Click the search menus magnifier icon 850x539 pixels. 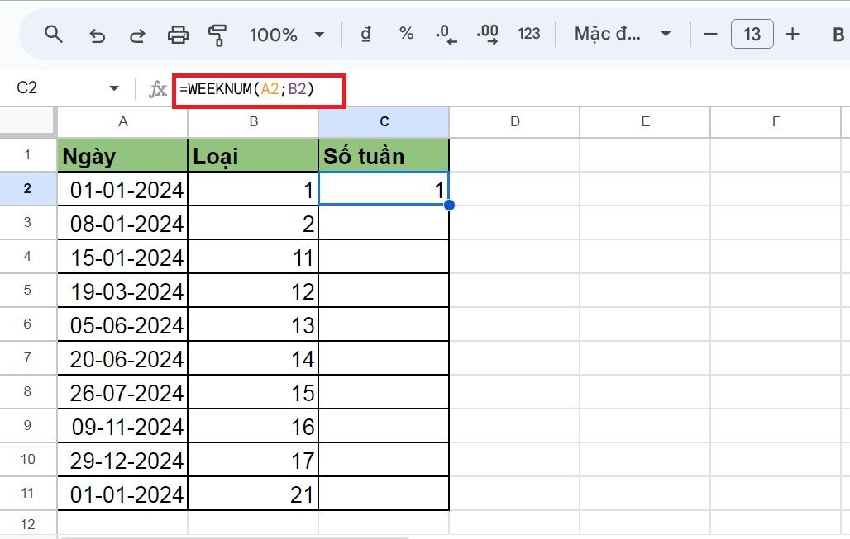53,35
